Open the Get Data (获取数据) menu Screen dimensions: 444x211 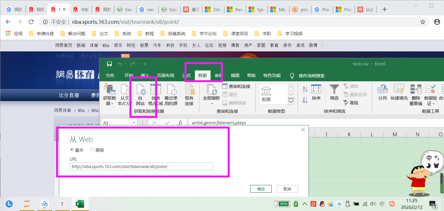[x=109, y=95]
